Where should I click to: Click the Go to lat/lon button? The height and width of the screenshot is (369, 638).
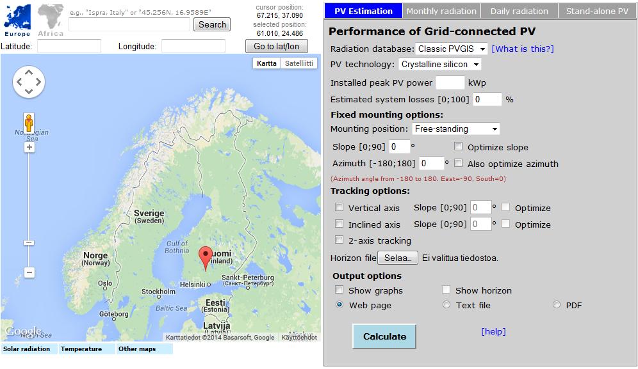[276, 46]
